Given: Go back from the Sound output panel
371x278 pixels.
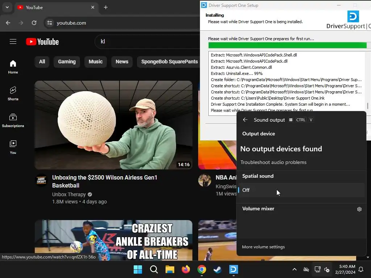Looking at the screenshot, I should point(245,120).
